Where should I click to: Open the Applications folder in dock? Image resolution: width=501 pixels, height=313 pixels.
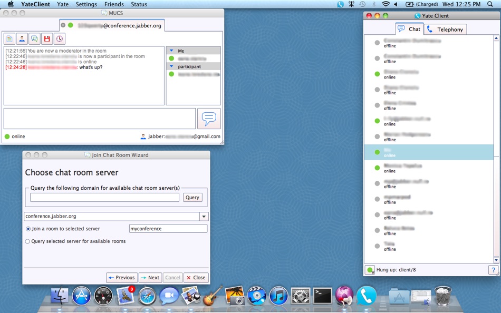coord(399,296)
